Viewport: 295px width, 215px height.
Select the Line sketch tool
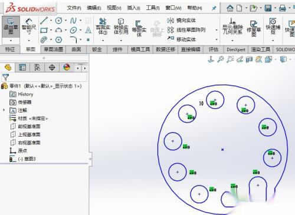[x=44, y=21]
